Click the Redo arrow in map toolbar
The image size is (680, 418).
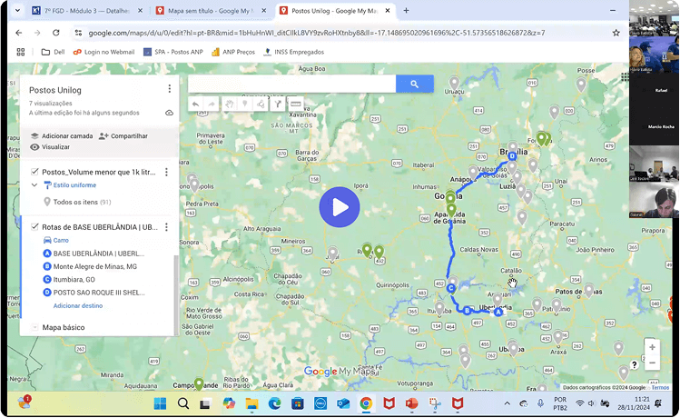212,104
